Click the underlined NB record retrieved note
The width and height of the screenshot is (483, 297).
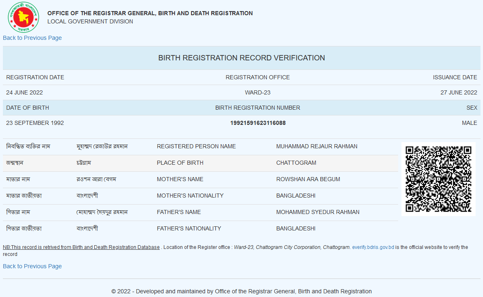(x=81, y=247)
